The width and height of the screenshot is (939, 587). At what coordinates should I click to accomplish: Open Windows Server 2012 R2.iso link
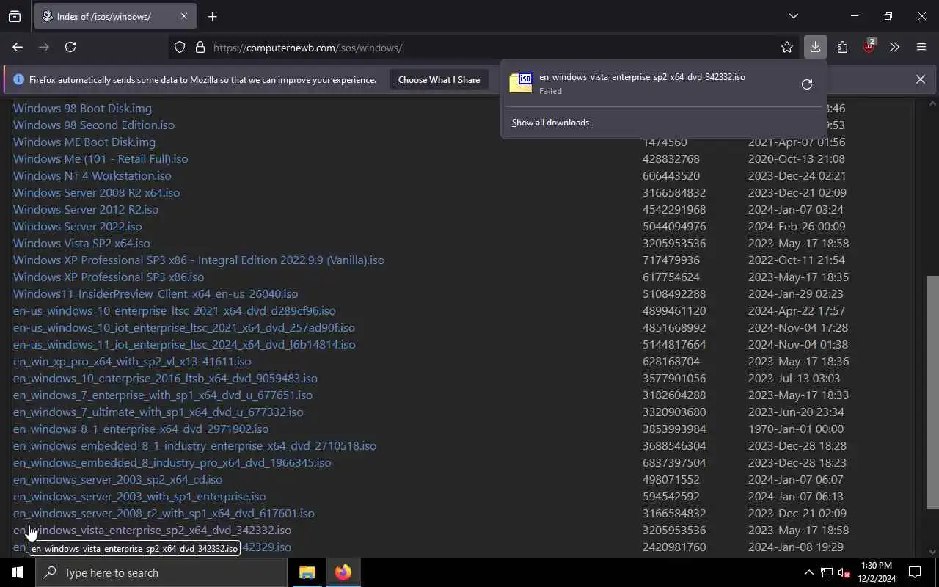[x=86, y=209]
